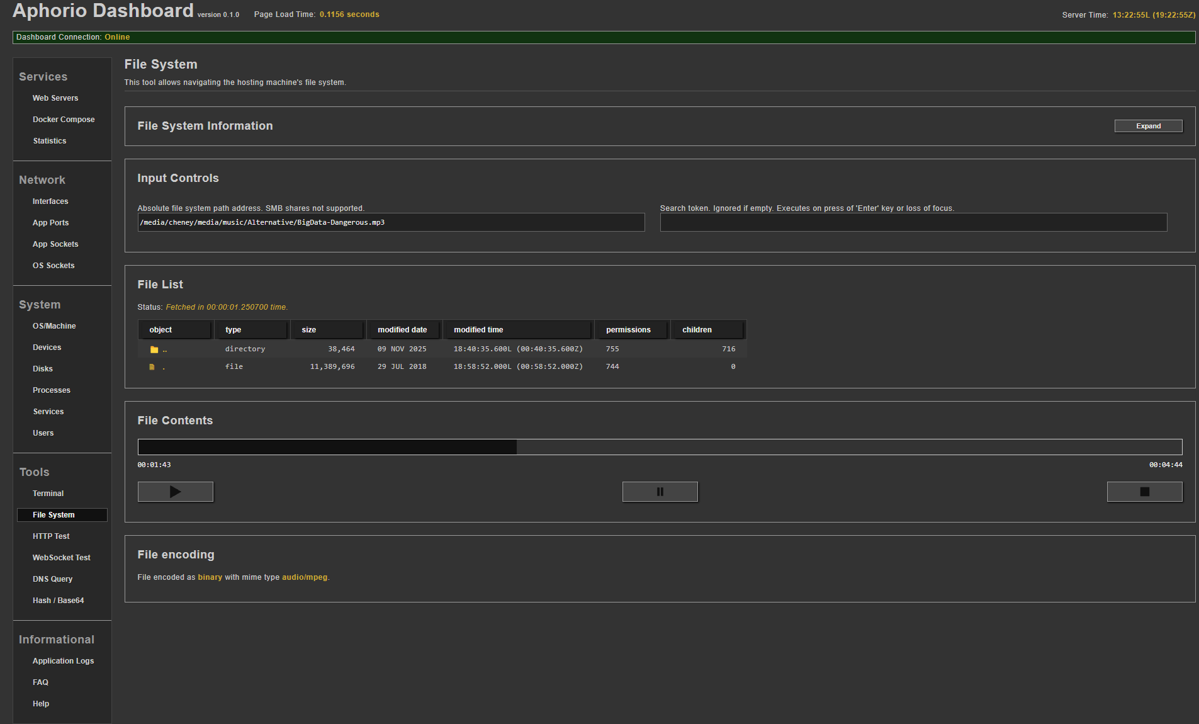Open the Docker Compose page
1199x724 pixels.
pyautogui.click(x=64, y=120)
